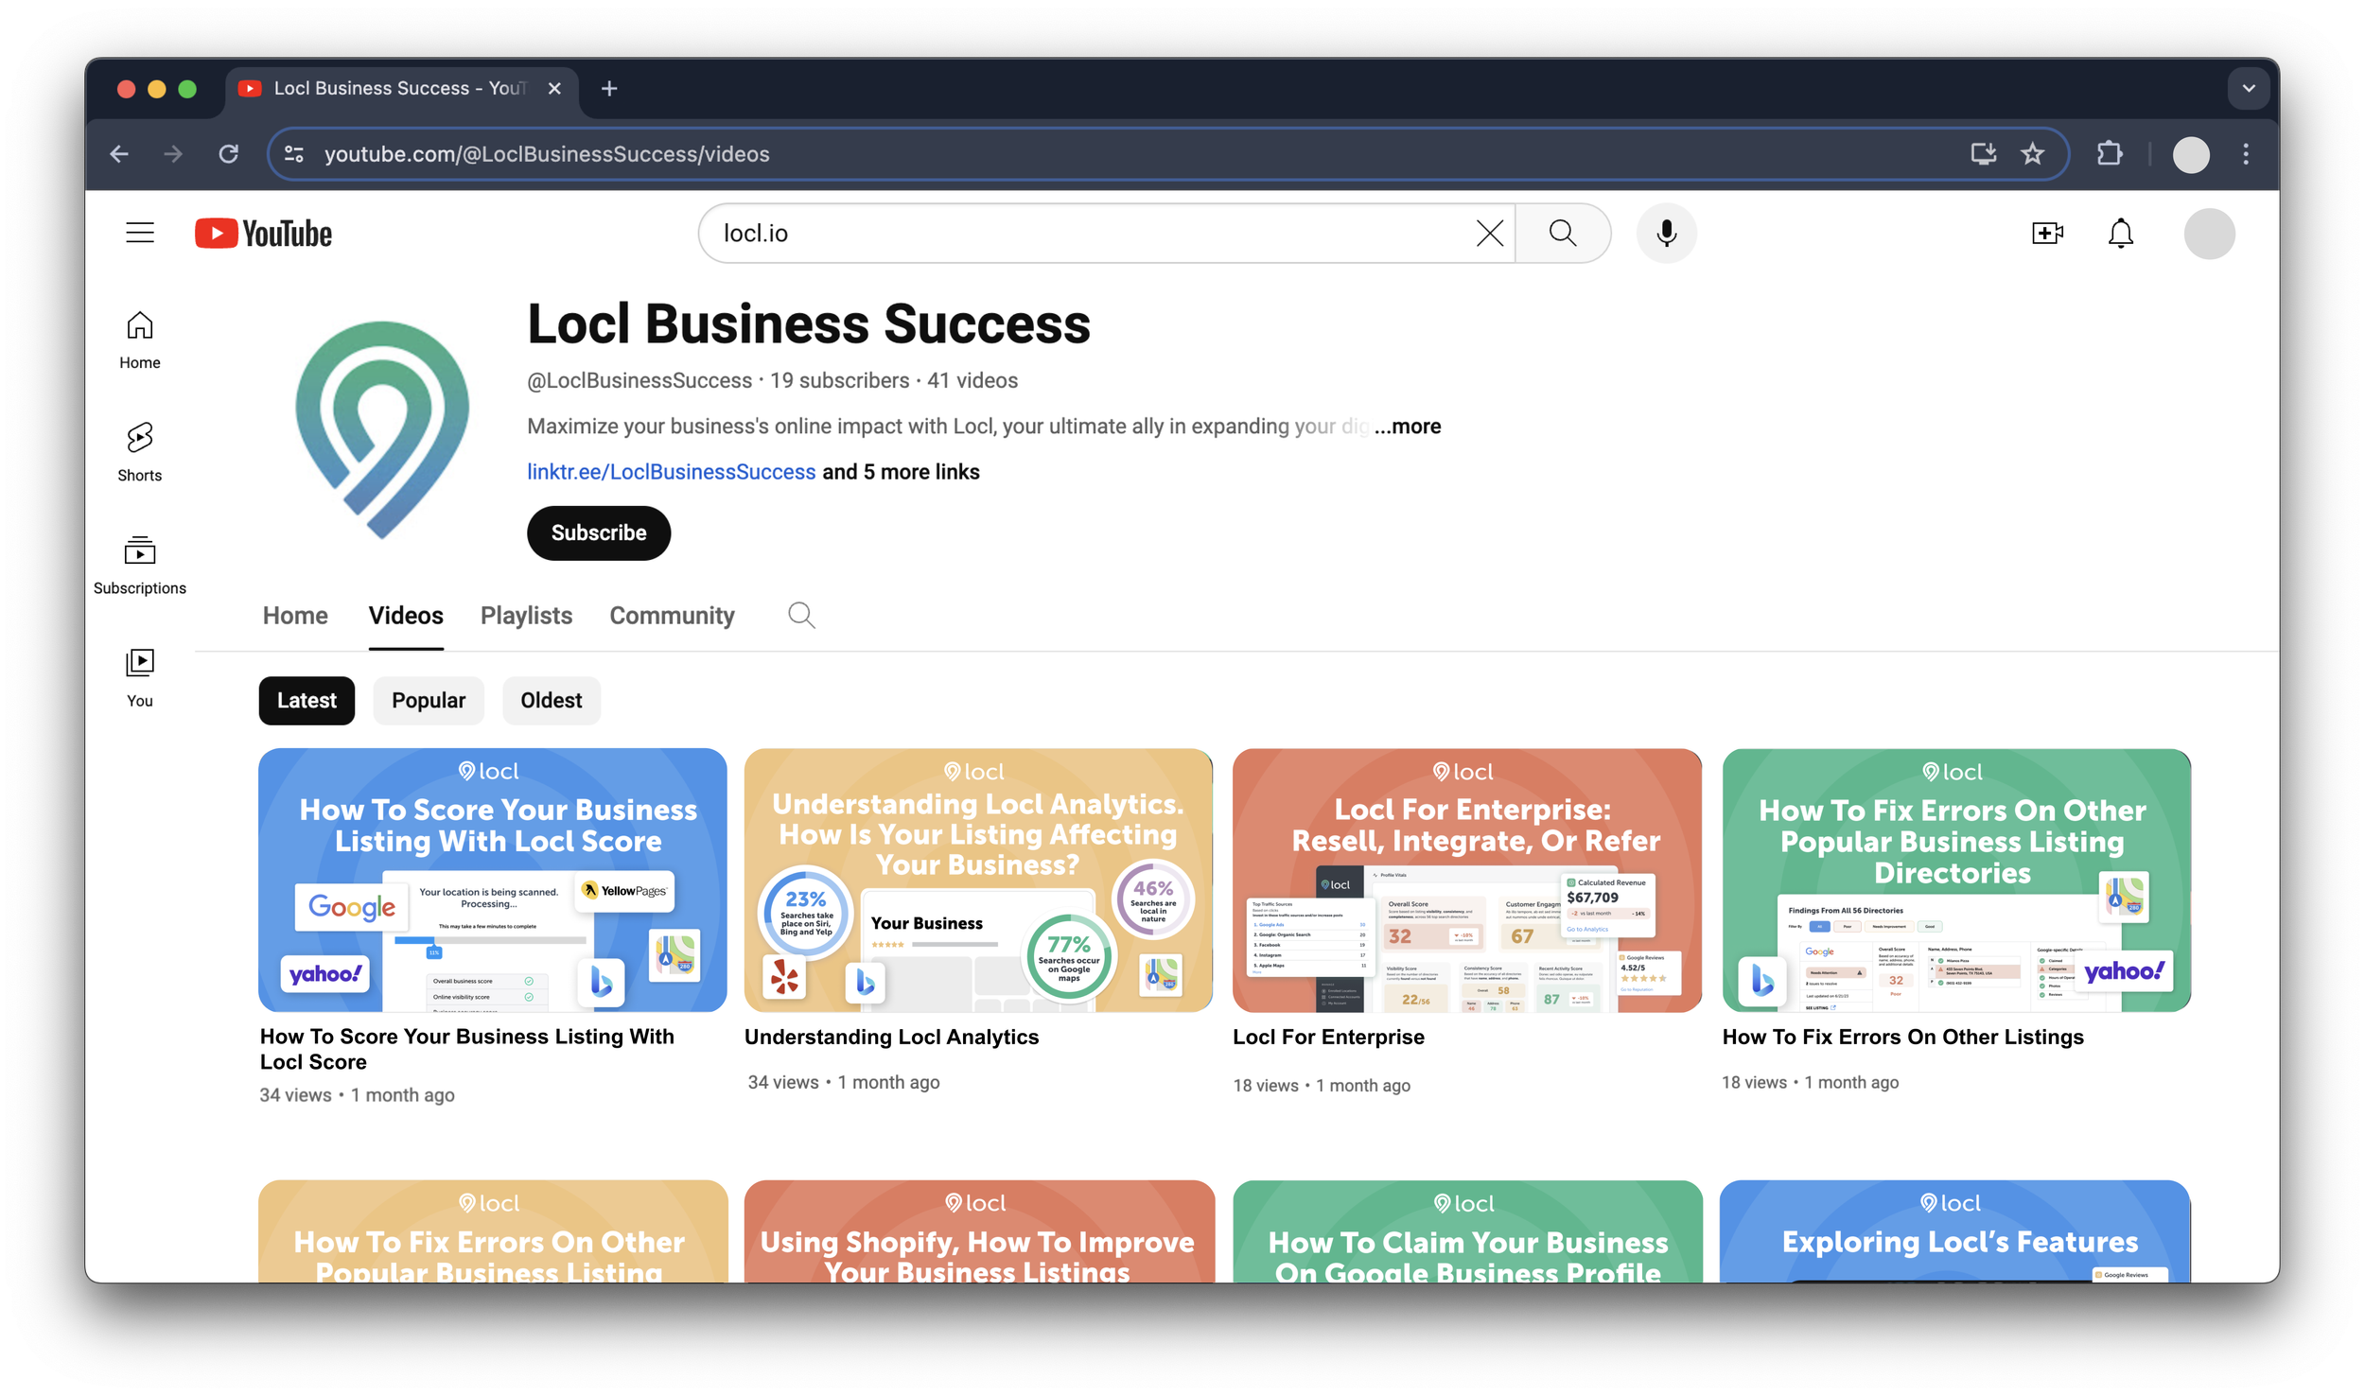Go forward in browser history
2365x1396 pixels.
pos(173,153)
